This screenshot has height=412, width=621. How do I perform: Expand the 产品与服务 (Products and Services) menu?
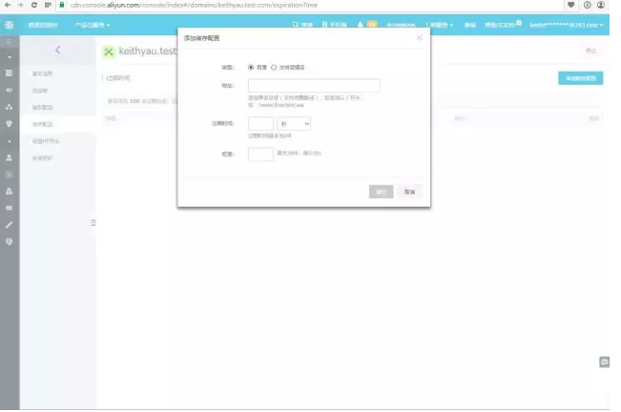(93, 25)
